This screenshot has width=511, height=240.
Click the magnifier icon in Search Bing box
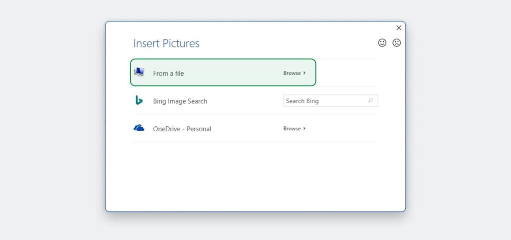[x=370, y=101]
